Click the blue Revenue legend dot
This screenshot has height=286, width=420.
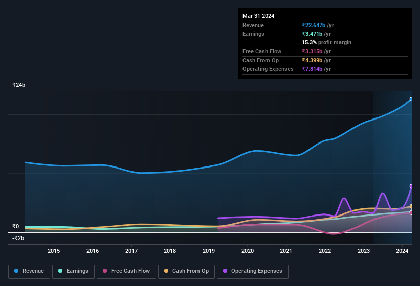17,271
